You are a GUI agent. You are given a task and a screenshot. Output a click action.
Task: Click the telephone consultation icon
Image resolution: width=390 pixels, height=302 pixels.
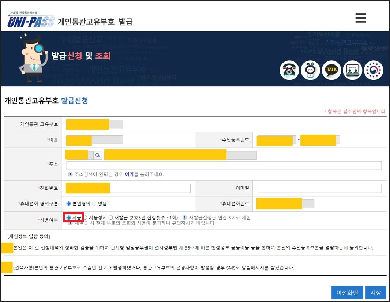[289, 70]
